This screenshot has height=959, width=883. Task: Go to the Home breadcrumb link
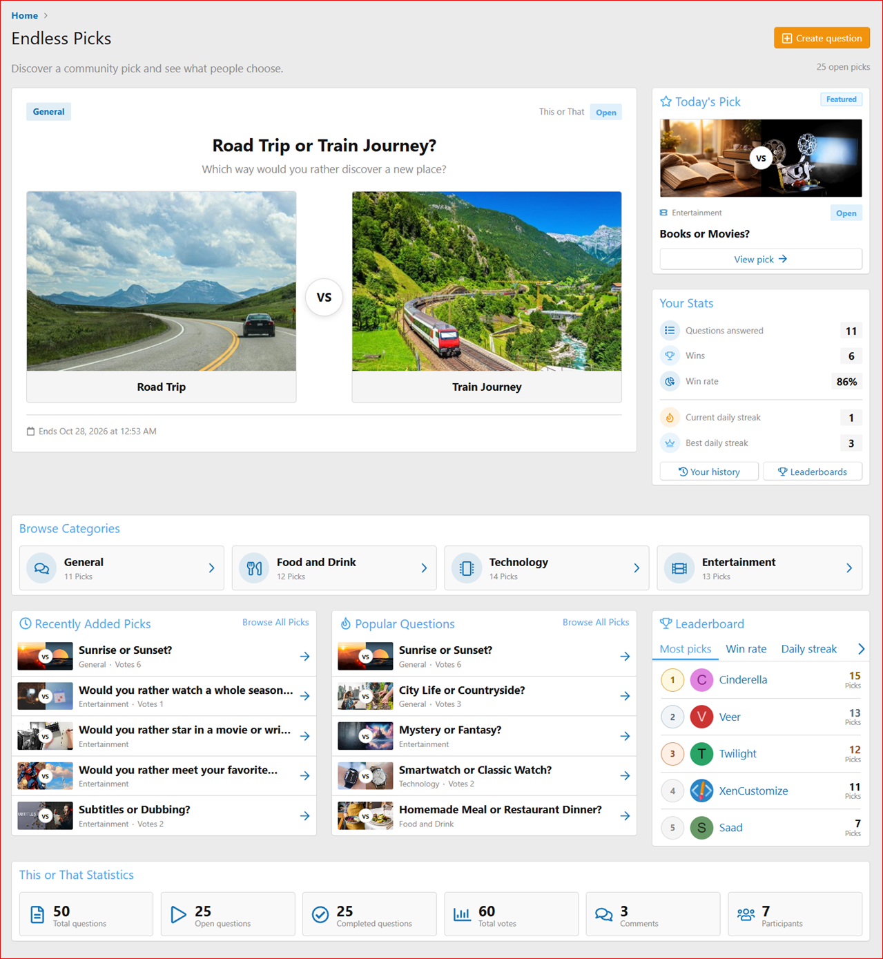(25, 15)
